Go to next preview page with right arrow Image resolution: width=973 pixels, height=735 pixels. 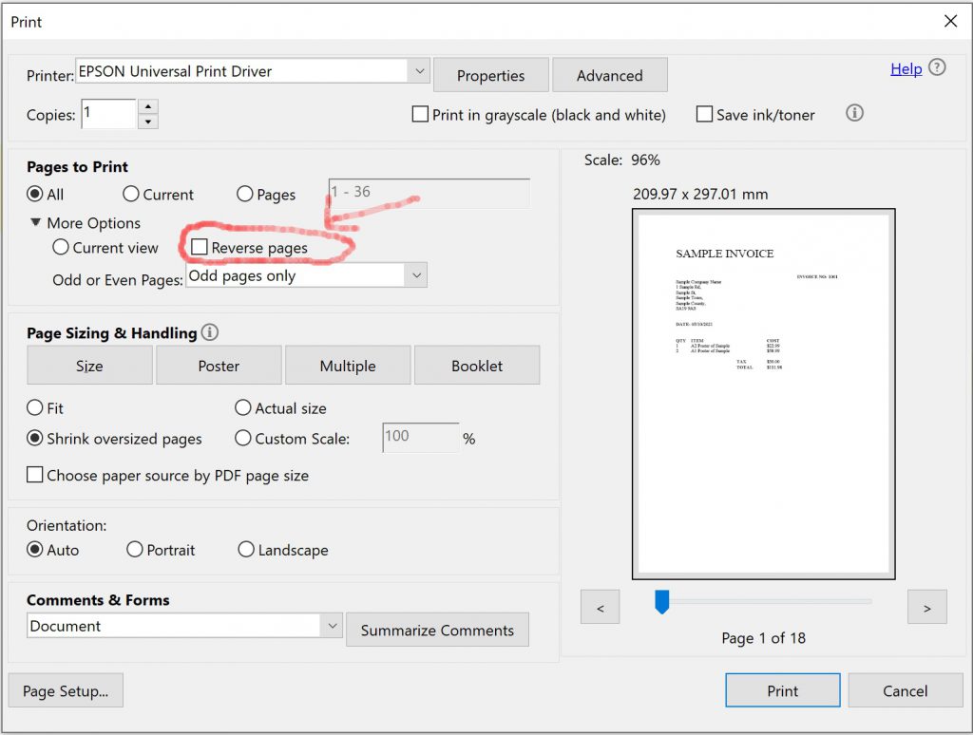[927, 606]
